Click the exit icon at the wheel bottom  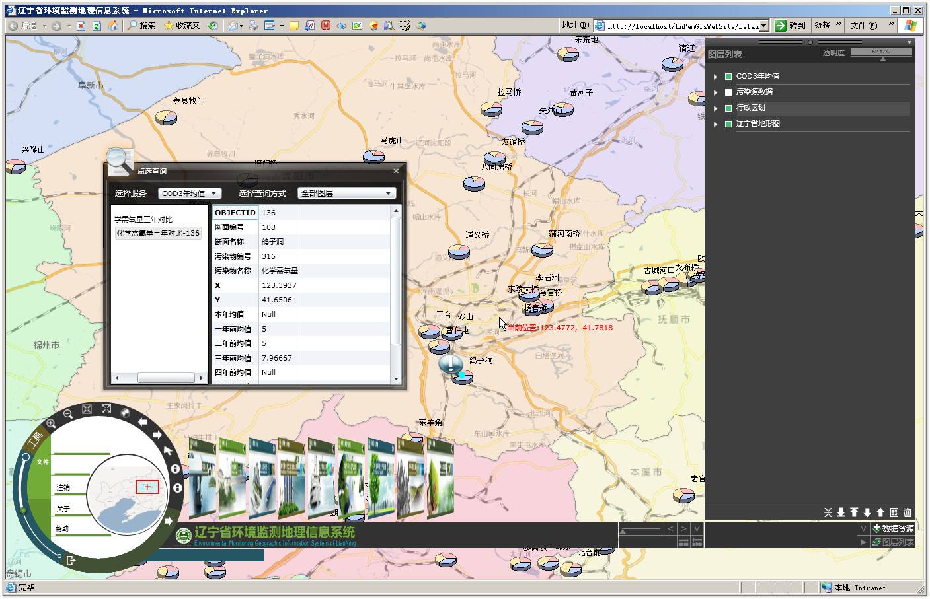(x=71, y=561)
